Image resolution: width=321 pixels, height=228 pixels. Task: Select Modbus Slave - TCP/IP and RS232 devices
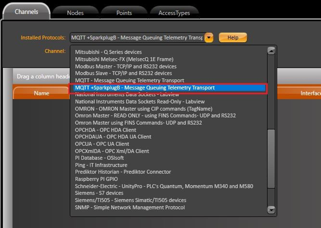pyautogui.click(x=123, y=73)
